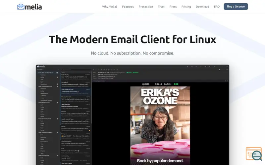
Task: Open the Janet Martinez meeting follow-up email
Action: (76, 106)
